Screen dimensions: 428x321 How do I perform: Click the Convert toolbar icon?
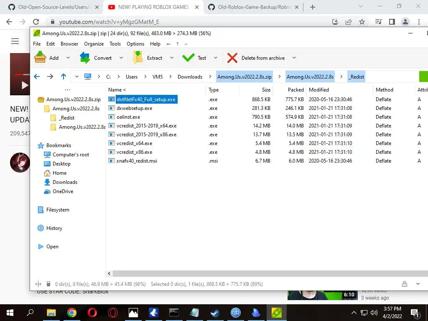[x=84, y=58]
